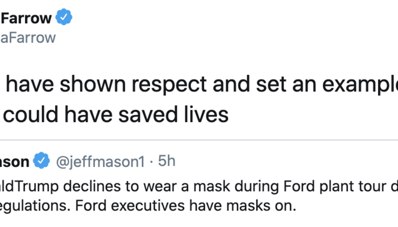The height and width of the screenshot is (227, 398).
Task: Click the separator dot before "5h"
Action: click(x=150, y=162)
